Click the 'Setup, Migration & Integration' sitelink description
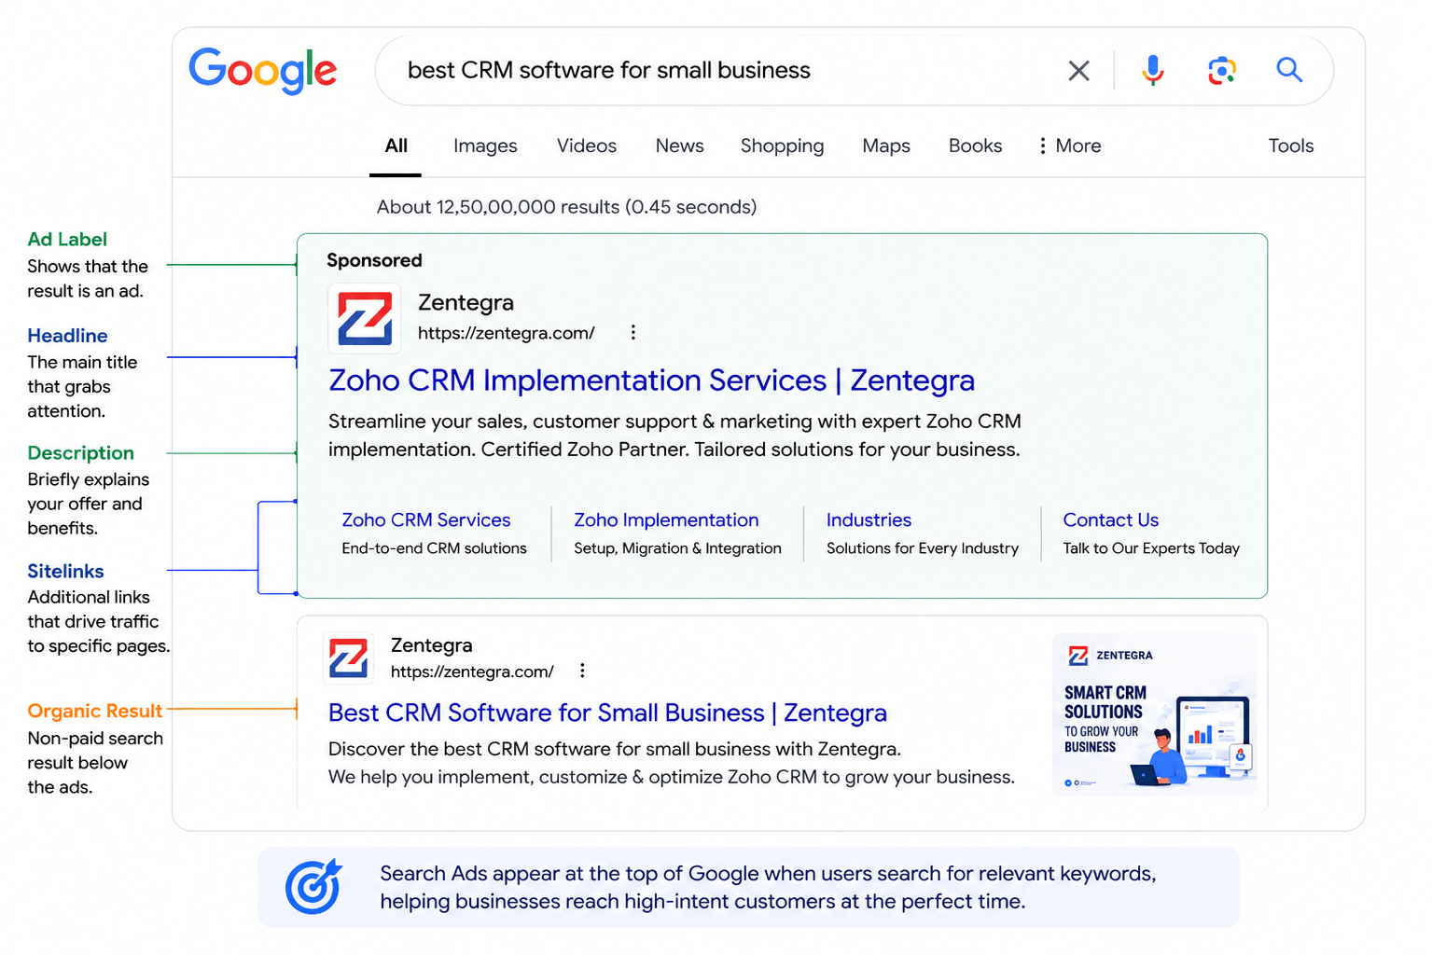The height and width of the screenshot is (955, 1432). tap(677, 548)
